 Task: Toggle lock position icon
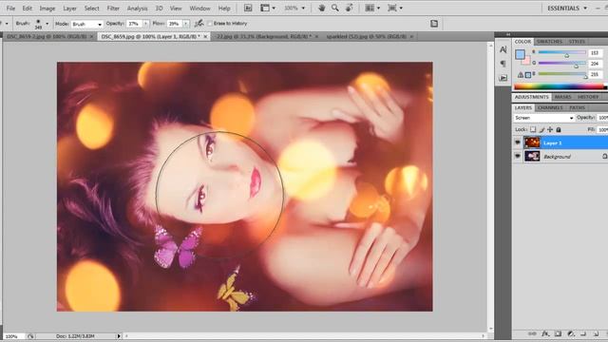(x=550, y=129)
